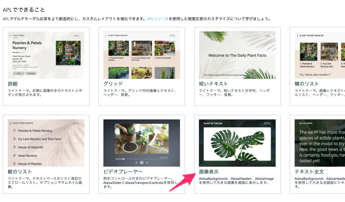Pick the 横のリスト template thumbnail
Viewport: 345px width, 202px height.
tap(320, 55)
